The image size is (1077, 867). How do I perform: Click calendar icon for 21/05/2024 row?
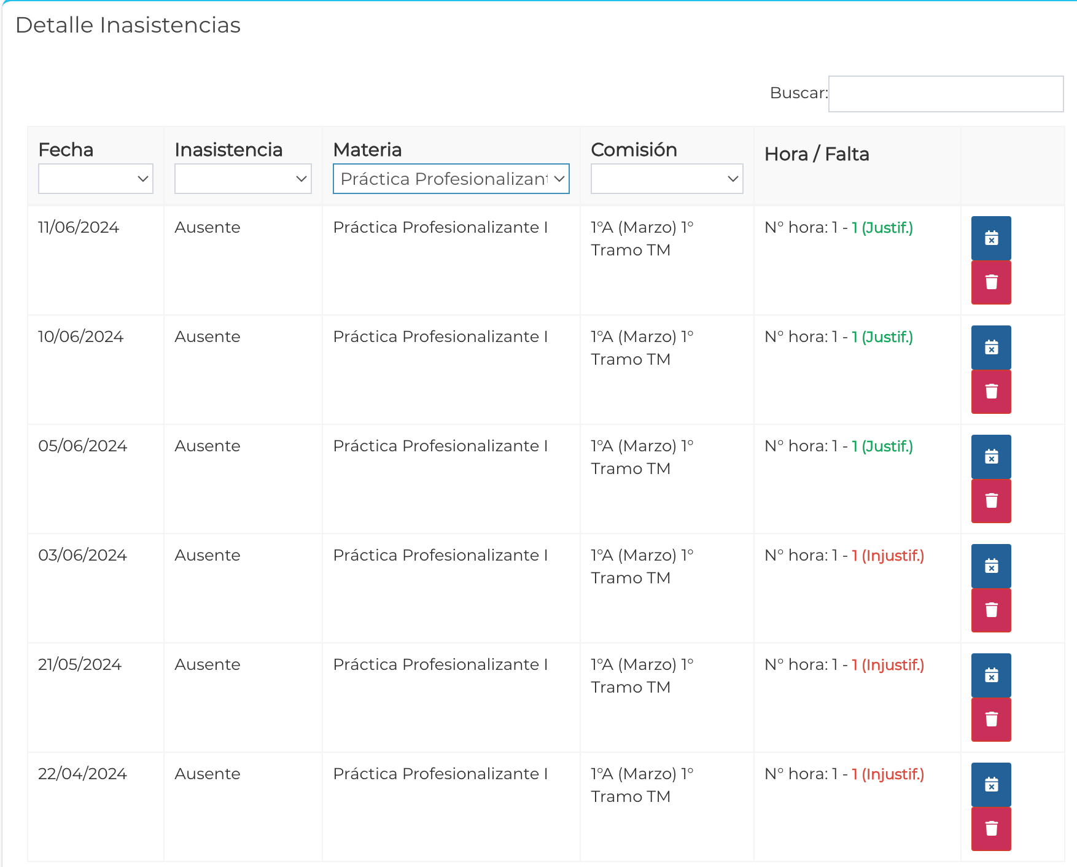[x=990, y=675]
